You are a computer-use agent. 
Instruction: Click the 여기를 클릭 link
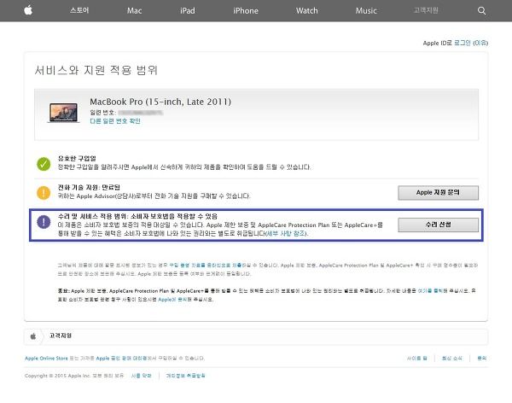coord(432,290)
